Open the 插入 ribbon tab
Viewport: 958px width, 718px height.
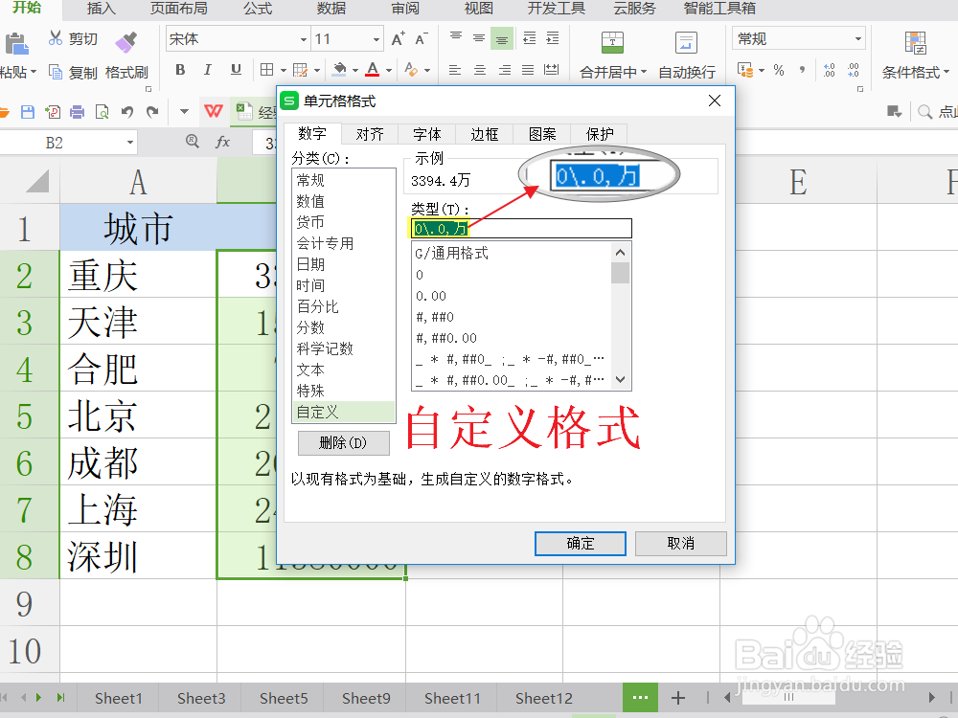(x=101, y=9)
